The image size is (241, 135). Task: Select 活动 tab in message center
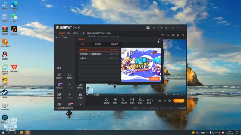pos(83,44)
